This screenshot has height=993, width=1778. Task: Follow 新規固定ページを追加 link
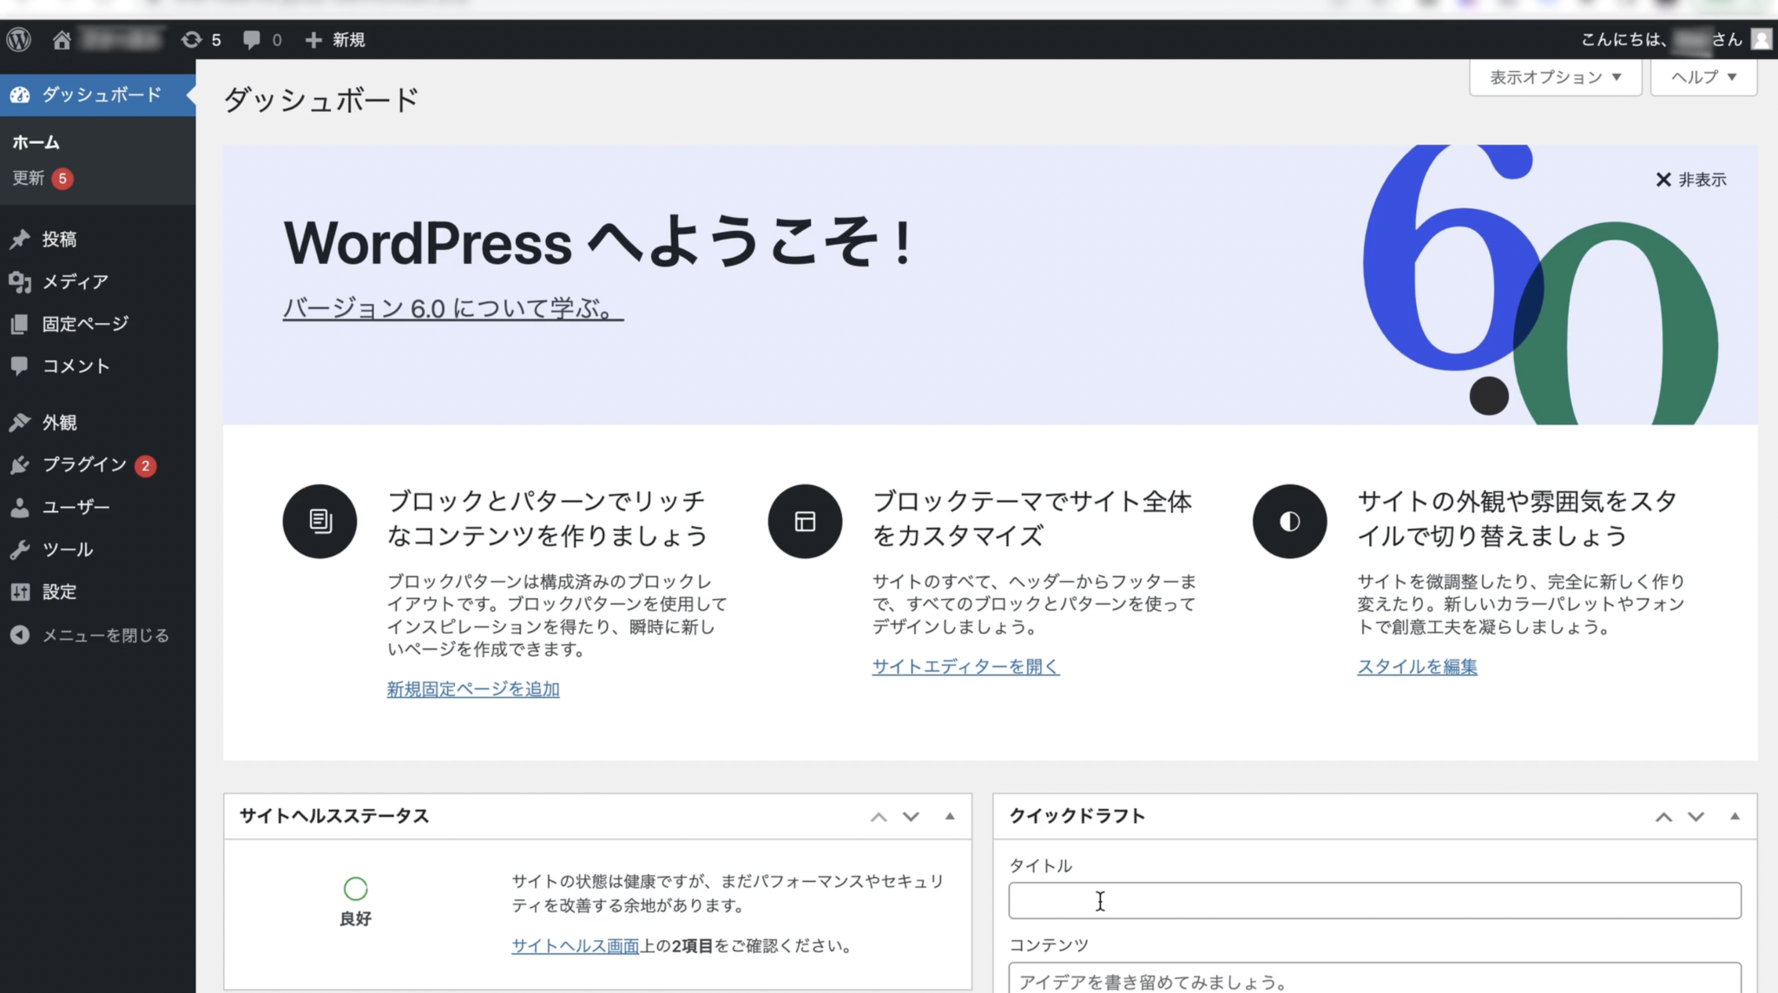pyautogui.click(x=473, y=689)
